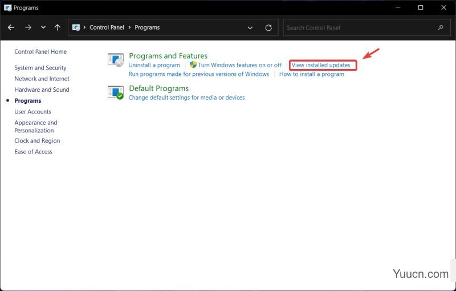Screen dimensions: 456x291
Task: Click the search magnifier icon
Action: point(440,27)
